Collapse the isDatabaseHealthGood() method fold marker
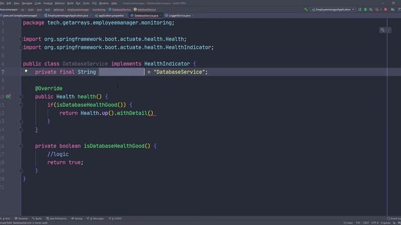The image size is (401, 225). click(x=21, y=146)
